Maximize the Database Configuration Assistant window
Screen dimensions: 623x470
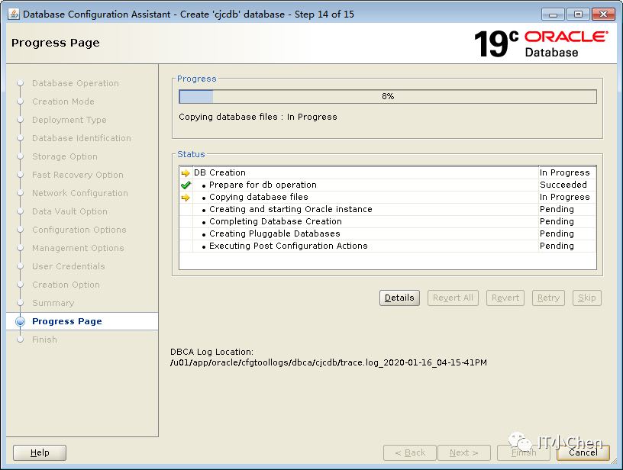click(578, 14)
